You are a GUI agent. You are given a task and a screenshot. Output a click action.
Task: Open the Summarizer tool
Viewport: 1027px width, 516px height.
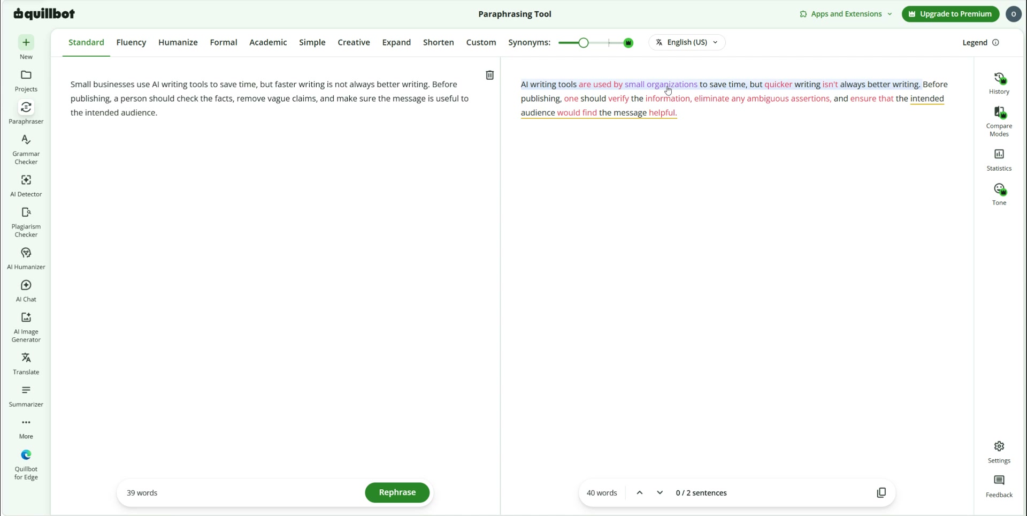[x=26, y=396]
